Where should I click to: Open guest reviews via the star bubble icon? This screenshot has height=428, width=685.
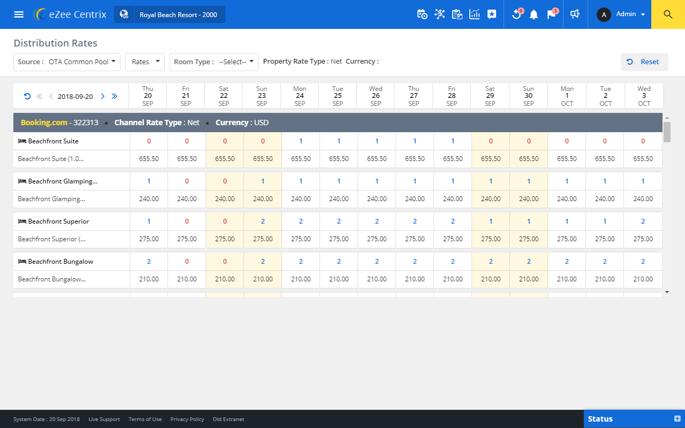tap(492, 14)
